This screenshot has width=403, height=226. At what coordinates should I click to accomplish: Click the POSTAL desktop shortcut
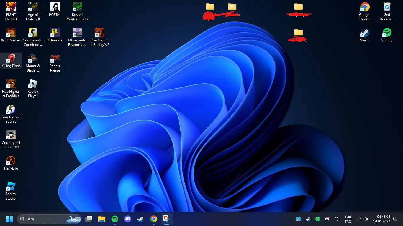click(x=55, y=10)
